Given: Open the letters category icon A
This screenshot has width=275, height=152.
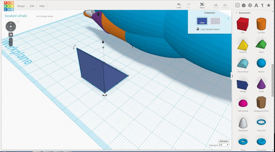Looking at the screenshot, I should click(x=256, y=5).
